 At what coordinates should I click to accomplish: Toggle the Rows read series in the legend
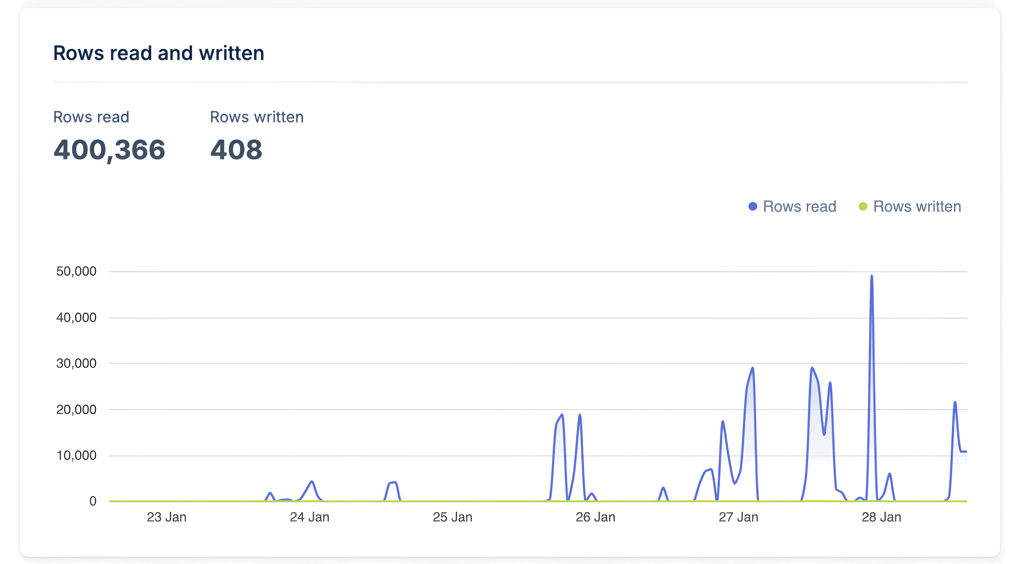(800, 206)
